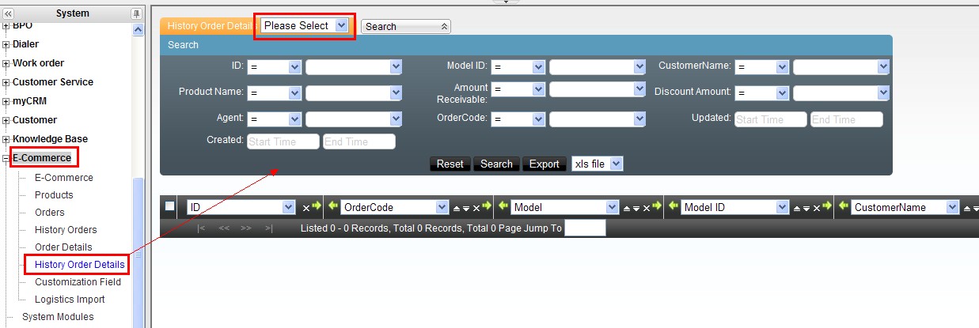Select Logistics Import menu item

point(70,300)
